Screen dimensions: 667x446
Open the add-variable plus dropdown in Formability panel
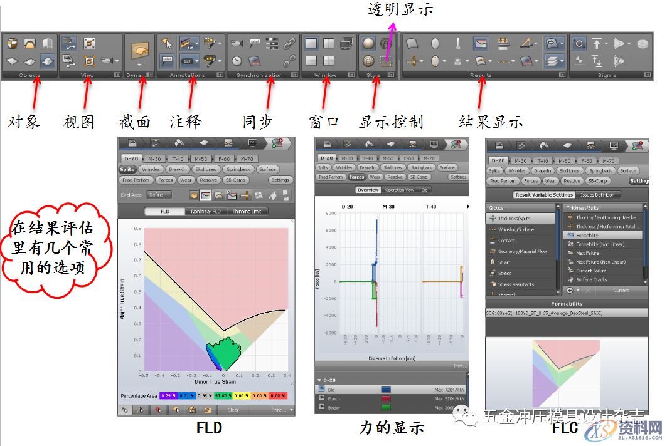pos(577,290)
